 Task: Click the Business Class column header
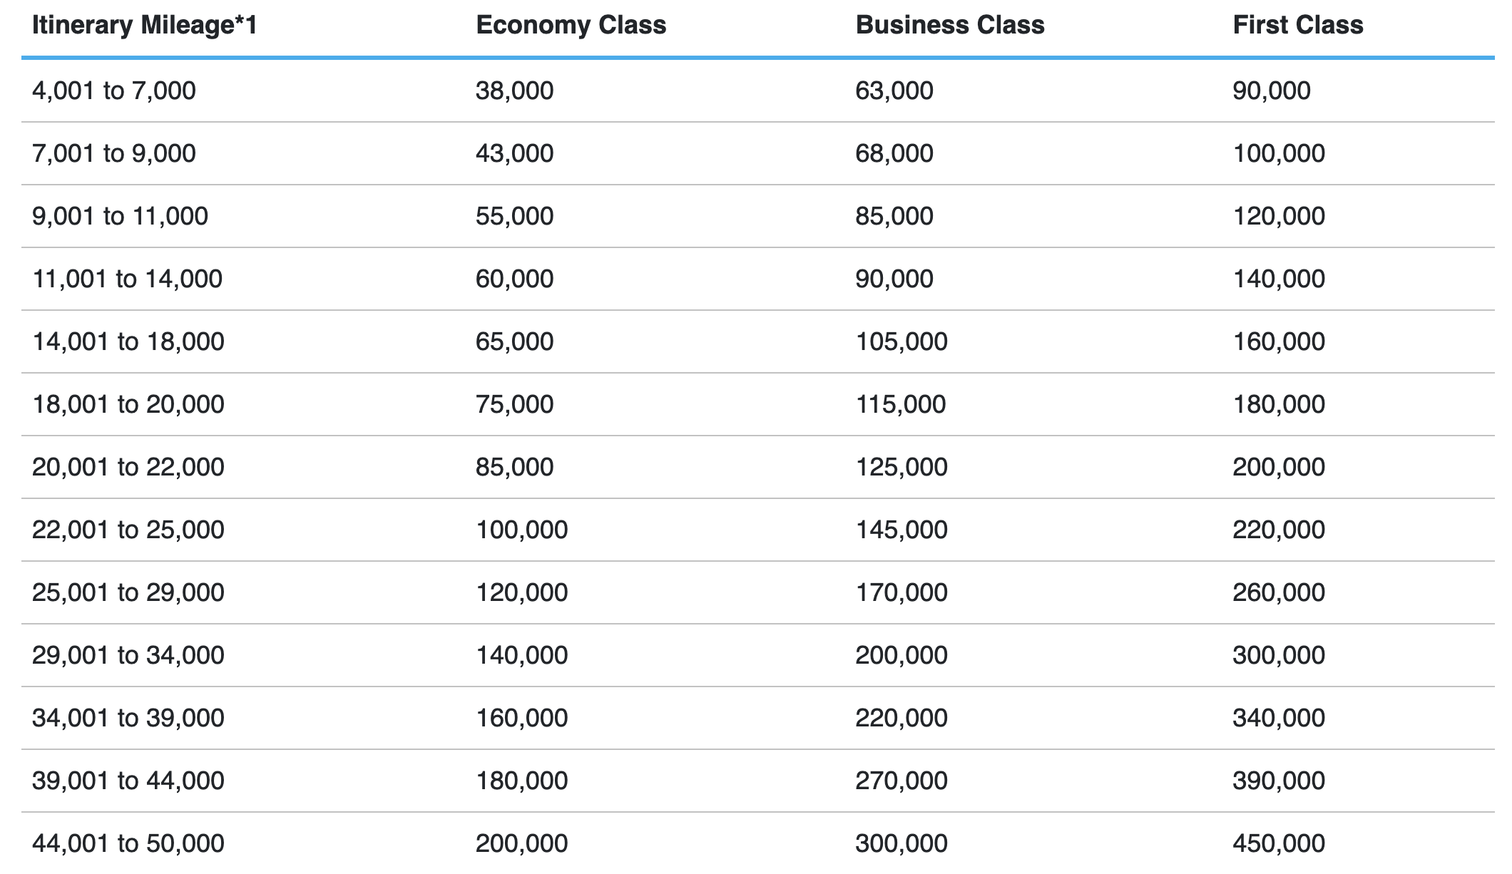click(950, 26)
